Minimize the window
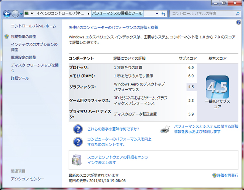The height and width of the screenshot is (190, 244). pos(216,3)
